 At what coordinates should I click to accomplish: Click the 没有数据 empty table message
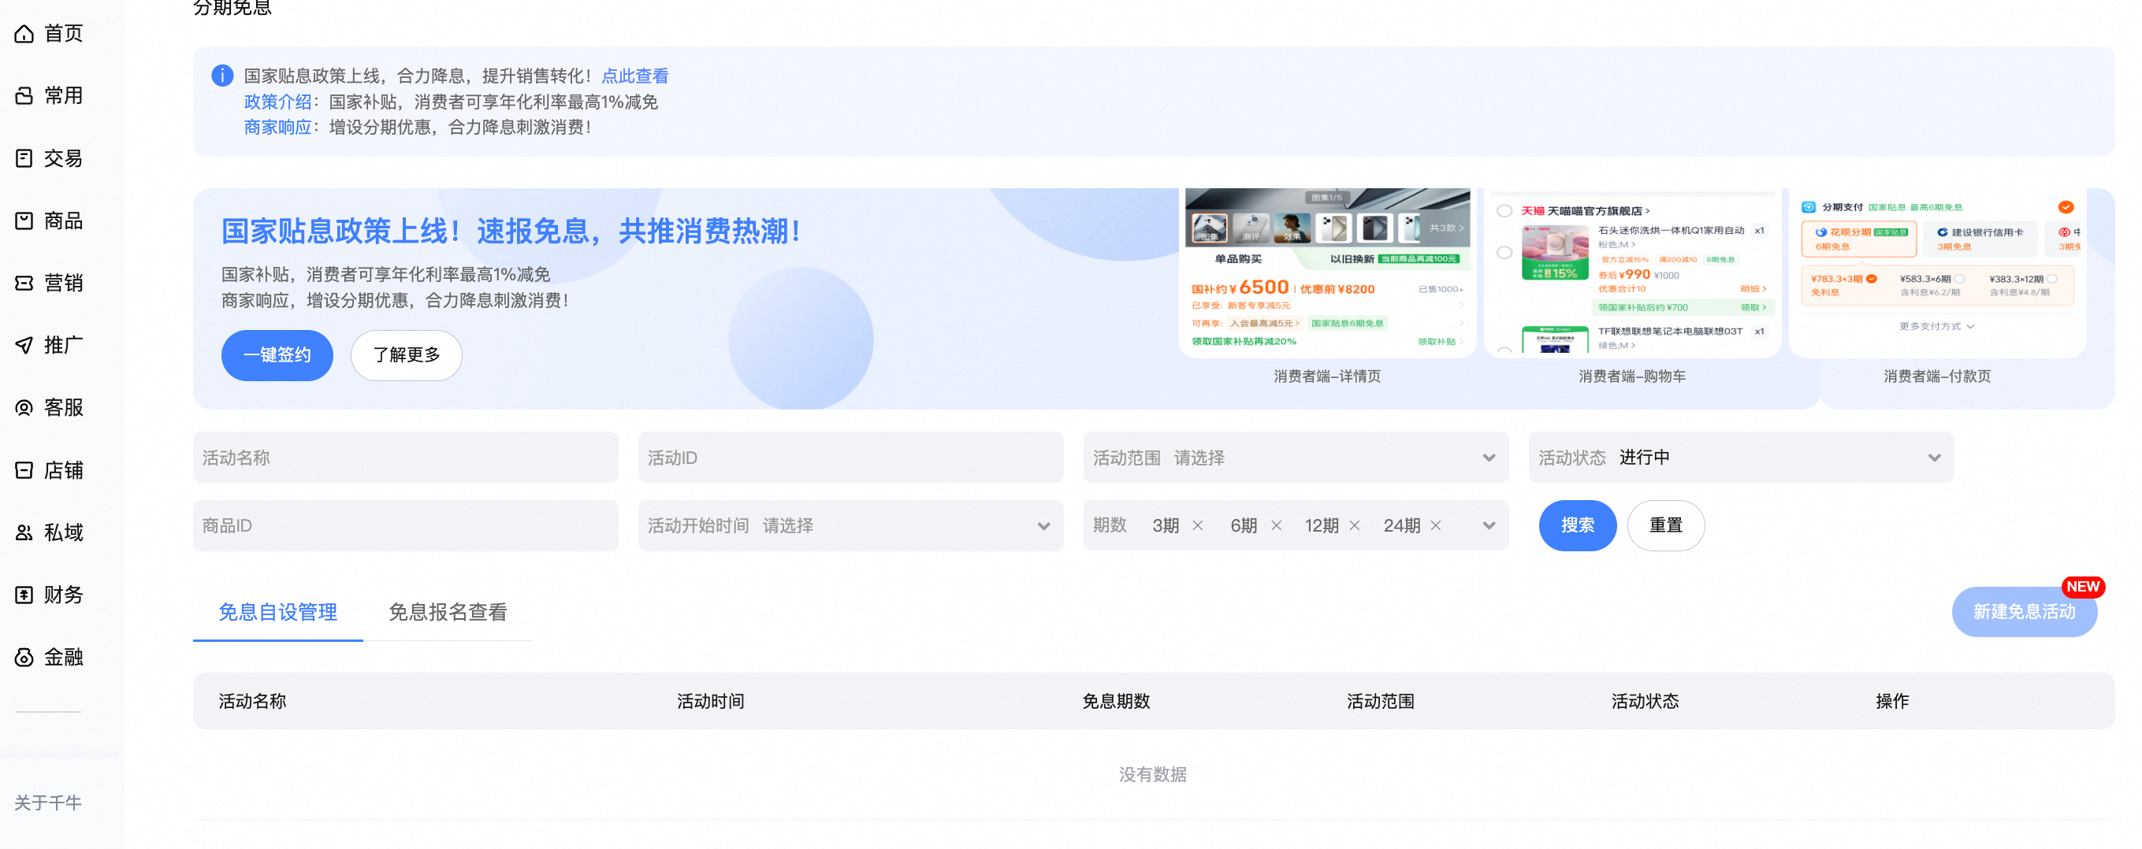coord(1152,775)
